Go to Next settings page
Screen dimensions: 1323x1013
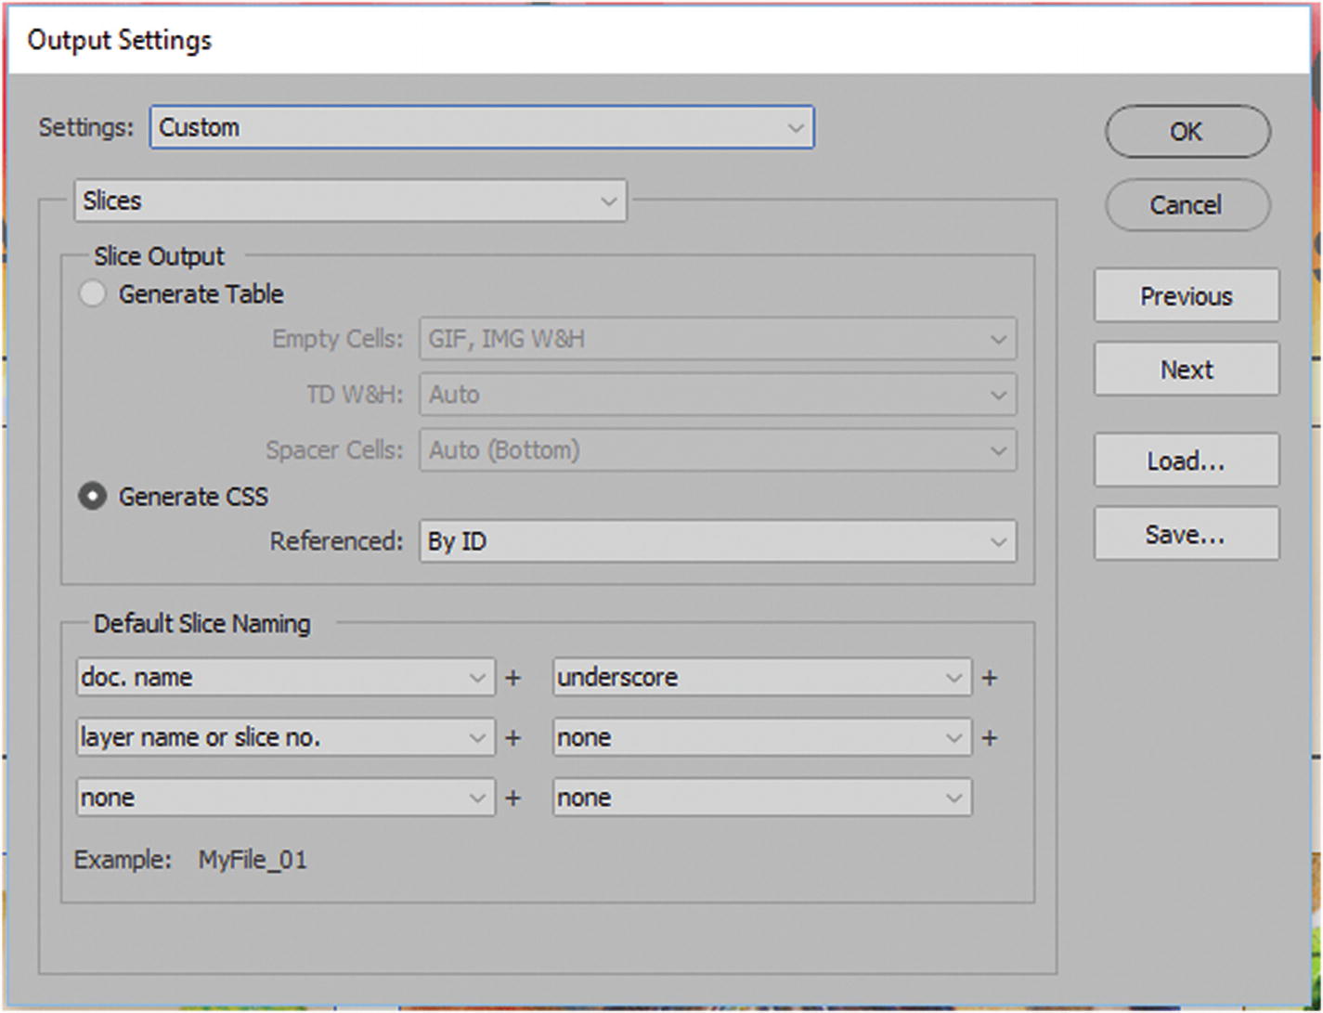point(1187,370)
